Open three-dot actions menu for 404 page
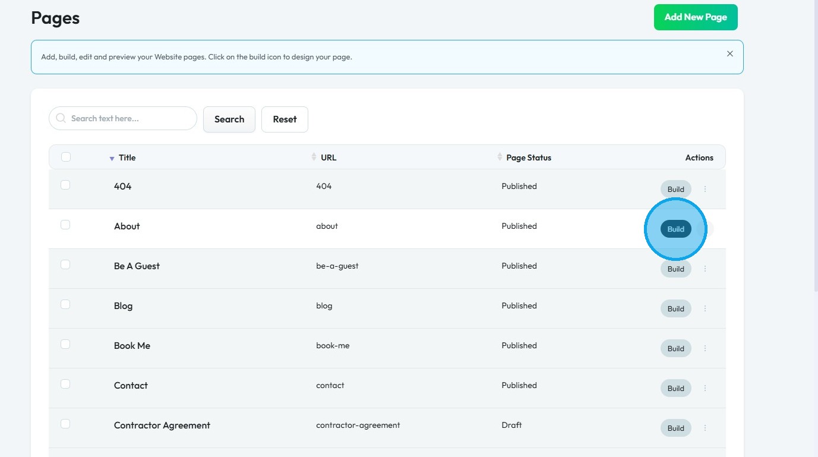 click(x=705, y=189)
